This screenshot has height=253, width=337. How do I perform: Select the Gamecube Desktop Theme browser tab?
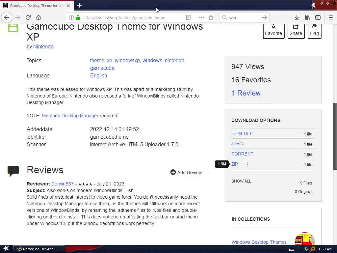[37, 6]
